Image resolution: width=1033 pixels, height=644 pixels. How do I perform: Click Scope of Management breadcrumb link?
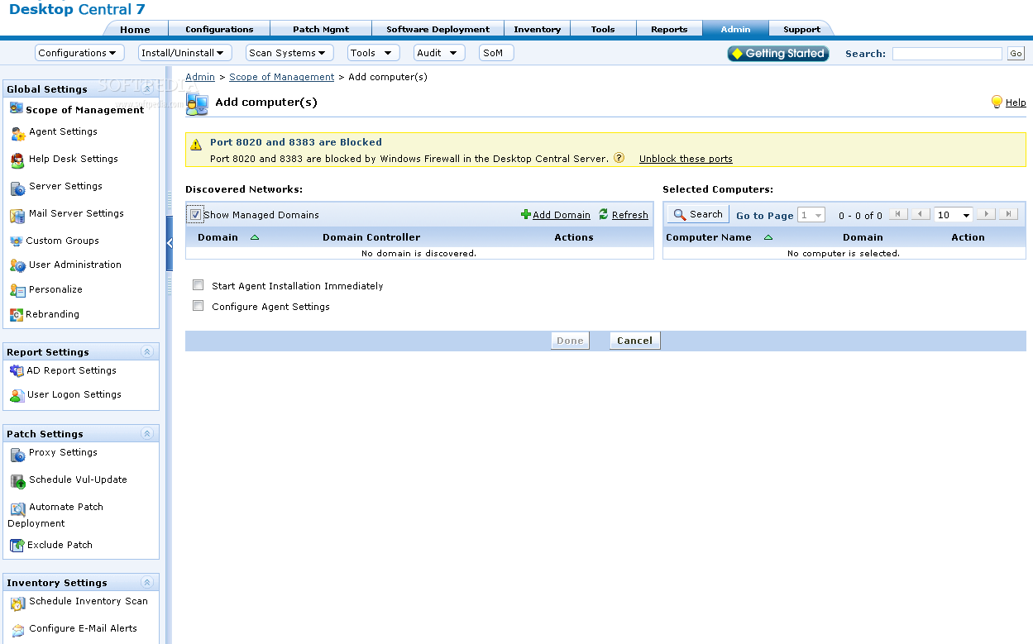pyautogui.click(x=281, y=77)
